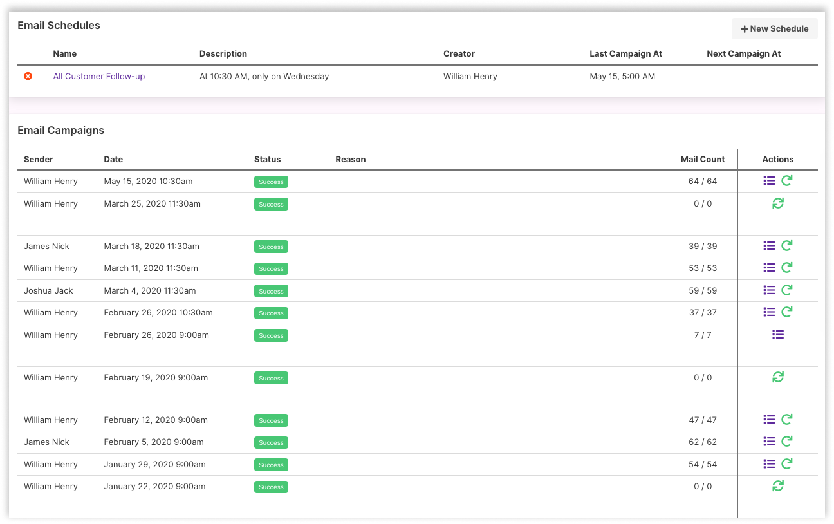Open the list icon for January 29, 2020 campaign

point(769,464)
